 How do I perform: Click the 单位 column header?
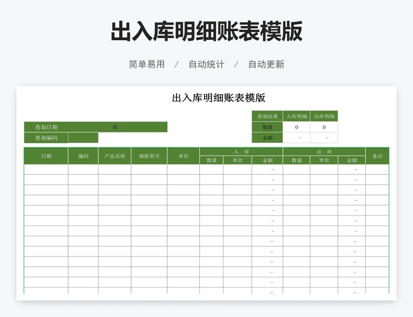[x=183, y=156]
